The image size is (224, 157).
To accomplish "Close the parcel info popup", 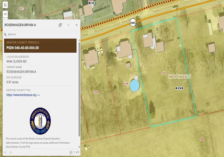I will 76,25.
